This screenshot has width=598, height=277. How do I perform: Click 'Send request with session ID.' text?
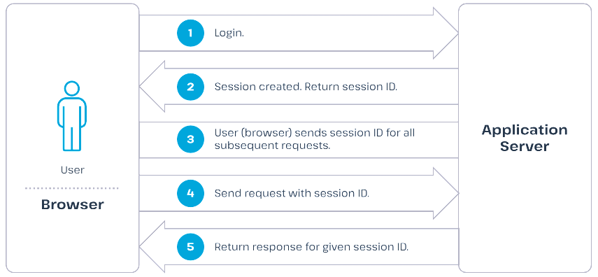click(292, 194)
